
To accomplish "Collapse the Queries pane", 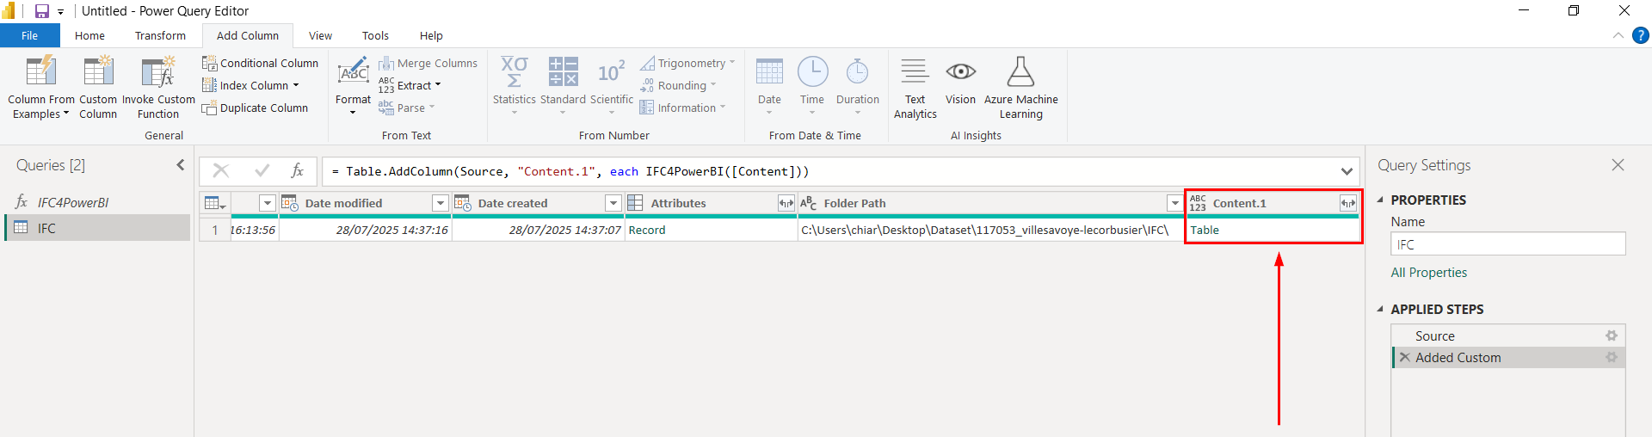I will tap(180, 165).
